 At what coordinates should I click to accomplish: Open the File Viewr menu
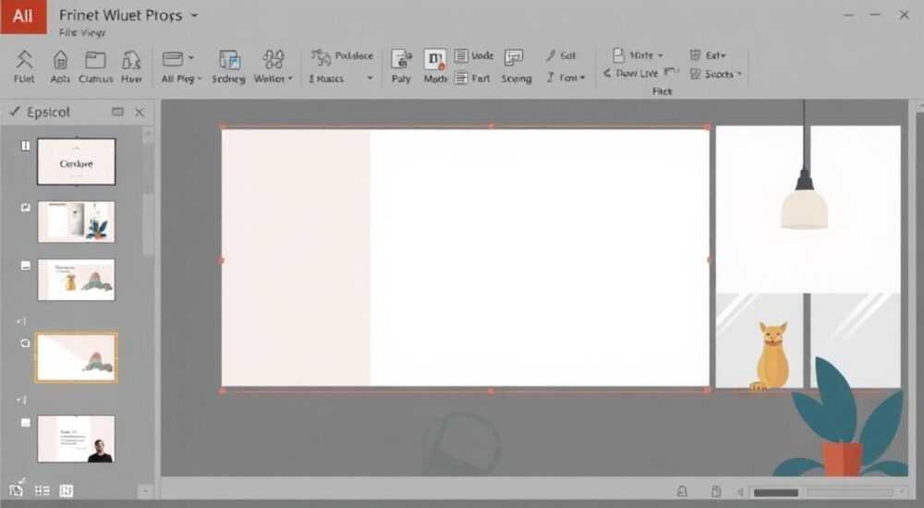click(82, 33)
